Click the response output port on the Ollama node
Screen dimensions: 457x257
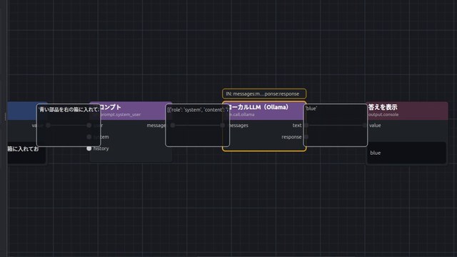[306, 136]
